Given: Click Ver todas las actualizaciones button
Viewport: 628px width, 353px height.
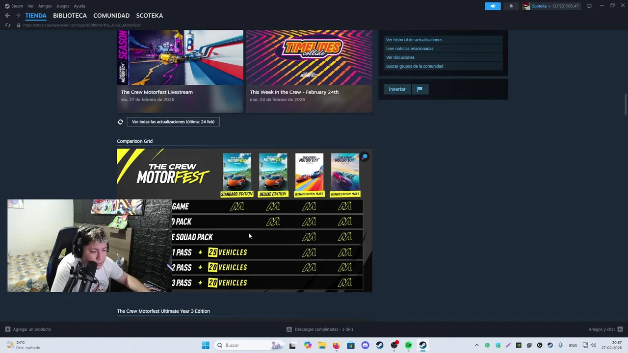Looking at the screenshot, I should (x=173, y=122).
